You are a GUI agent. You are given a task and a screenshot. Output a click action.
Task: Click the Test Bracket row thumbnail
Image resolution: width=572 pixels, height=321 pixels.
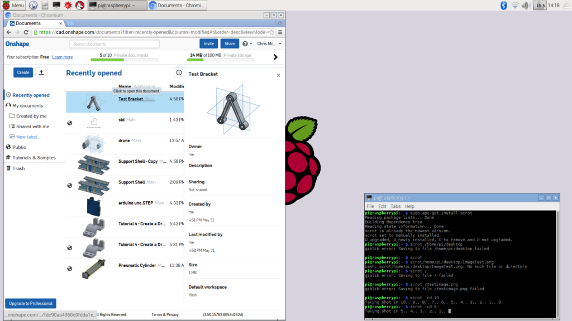[93, 103]
